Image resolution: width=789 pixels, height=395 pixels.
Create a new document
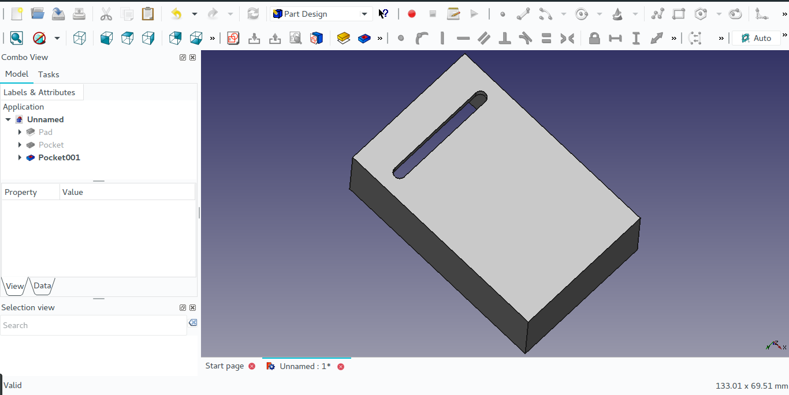(x=17, y=14)
